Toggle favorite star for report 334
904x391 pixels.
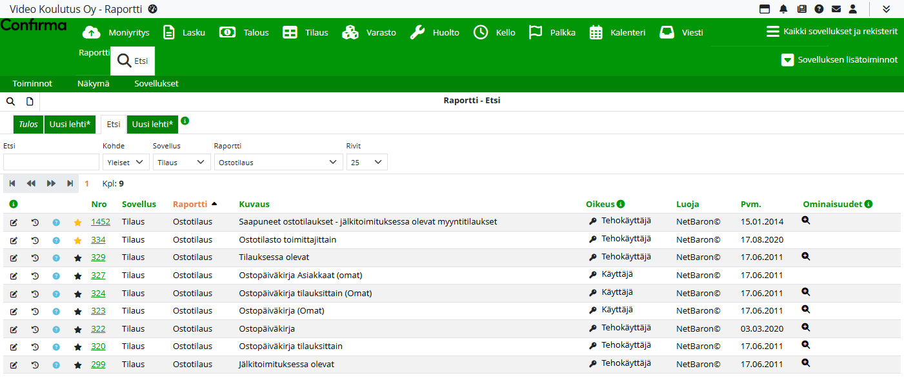pyautogui.click(x=78, y=240)
